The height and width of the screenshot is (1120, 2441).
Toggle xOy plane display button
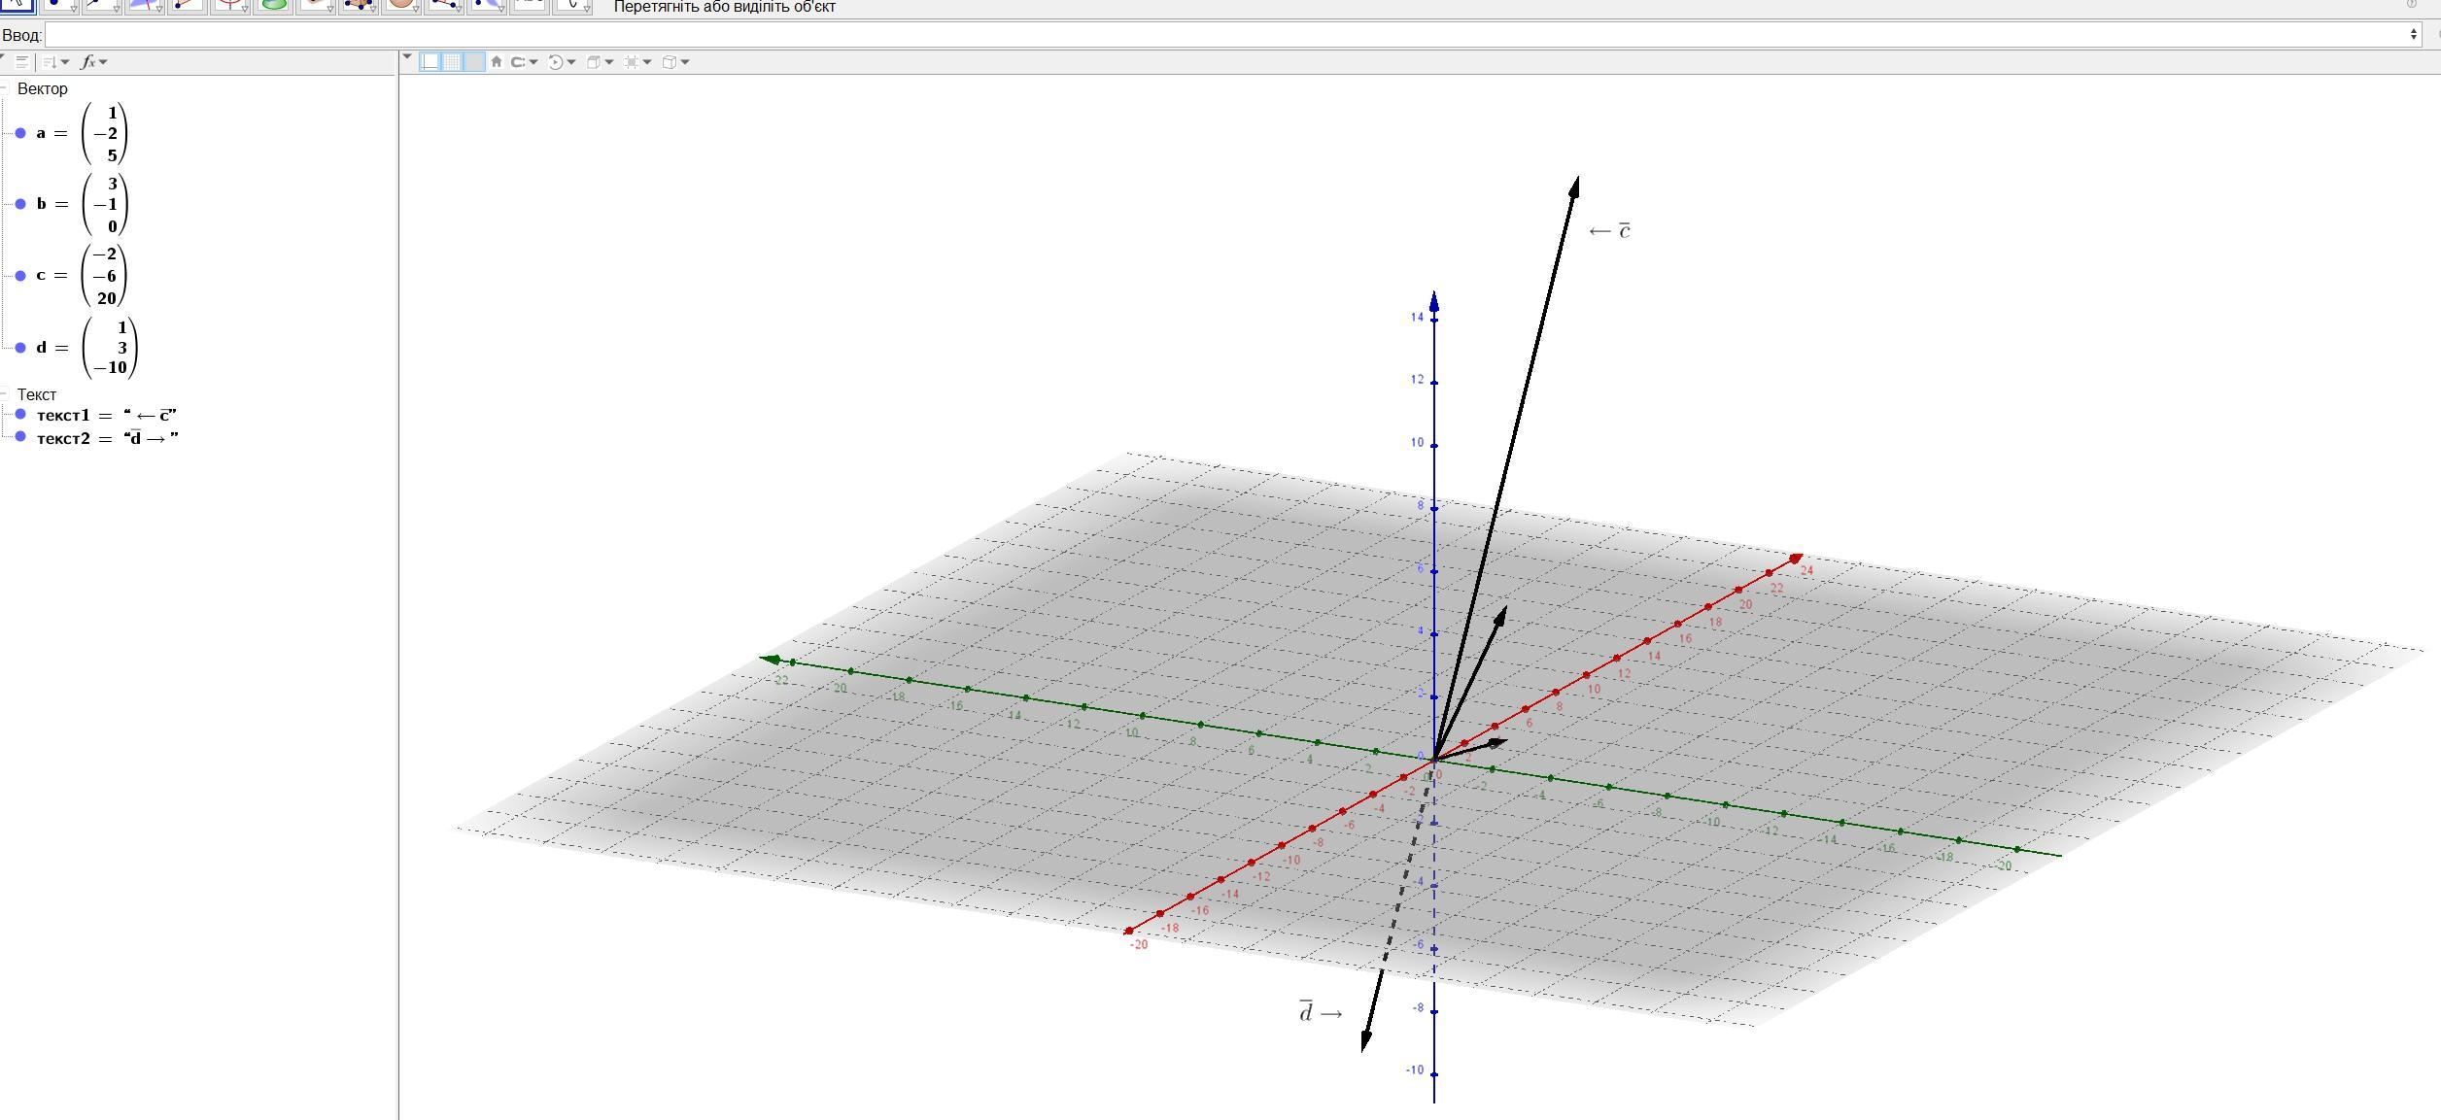(x=474, y=62)
